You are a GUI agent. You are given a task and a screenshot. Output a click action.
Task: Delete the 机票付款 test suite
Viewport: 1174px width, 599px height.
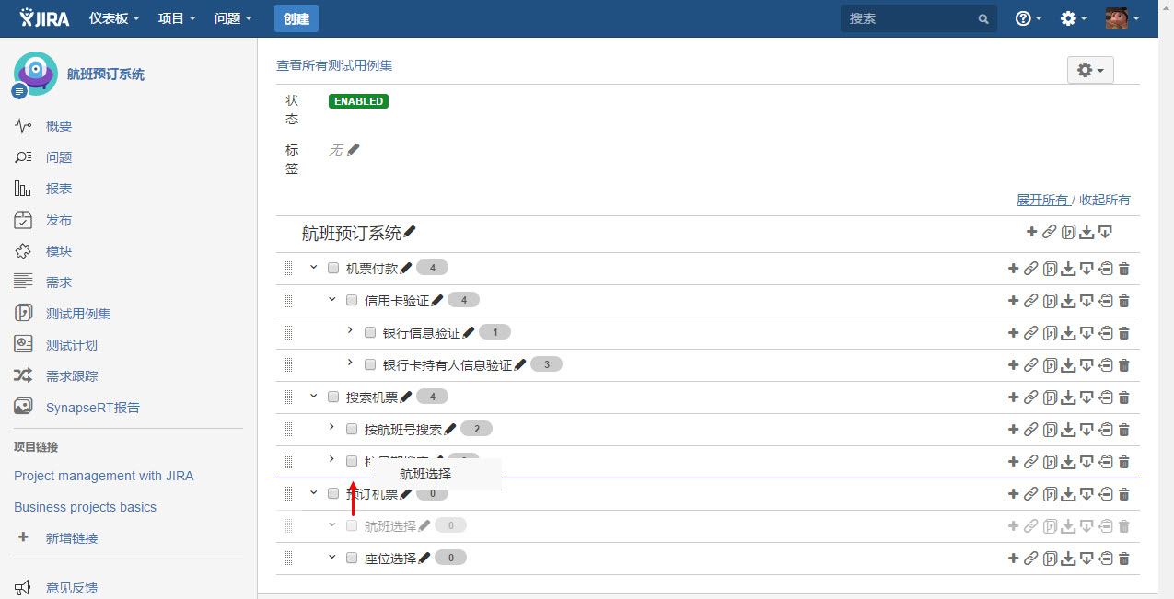(x=1123, y=269)
